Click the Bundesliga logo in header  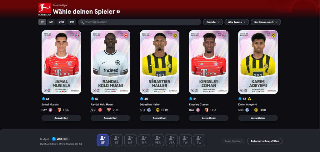[x=45, y=9]
